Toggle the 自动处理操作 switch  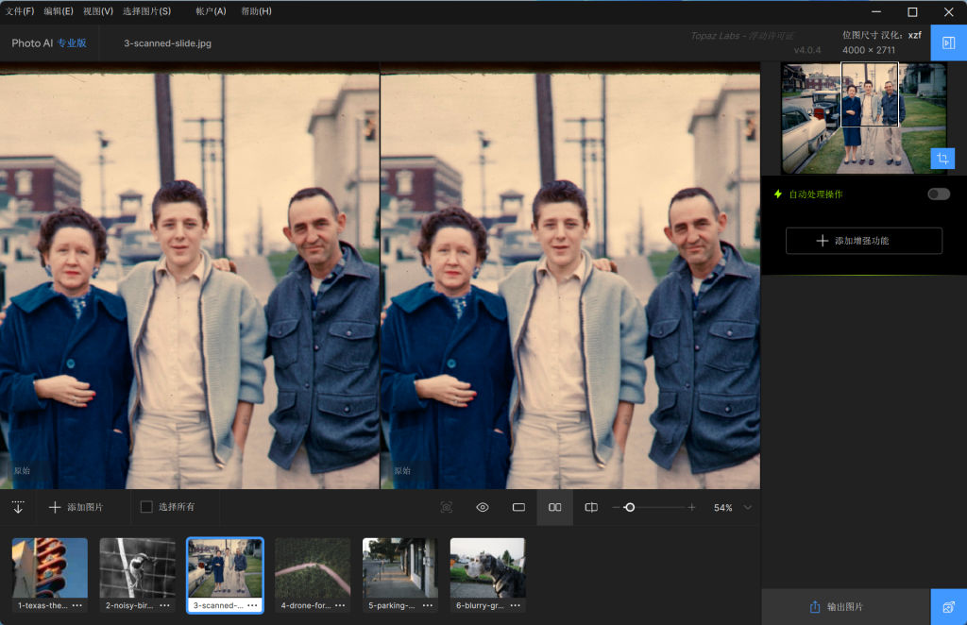coord(939,194)
